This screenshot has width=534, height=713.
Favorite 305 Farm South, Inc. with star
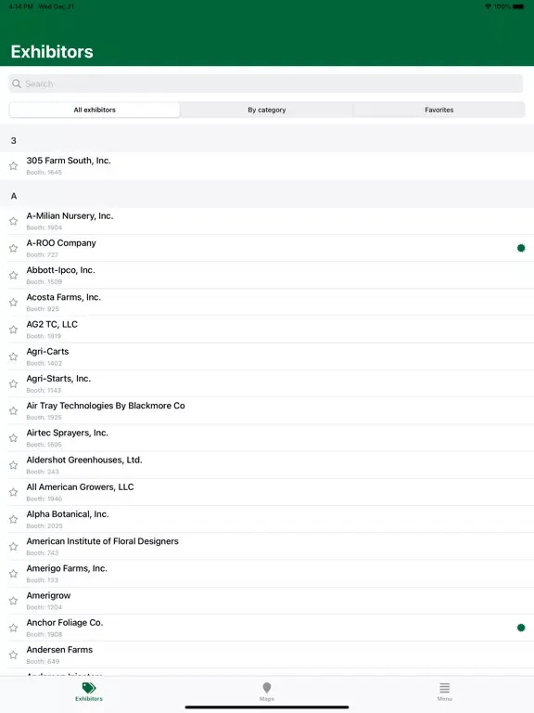point(14,166)
